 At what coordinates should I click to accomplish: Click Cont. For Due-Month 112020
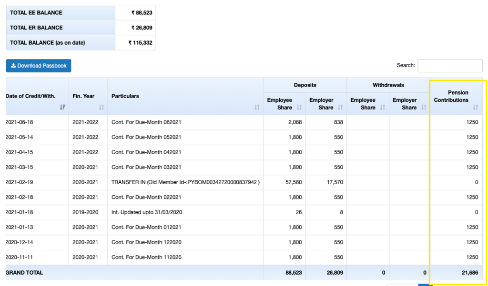(146, 257)
